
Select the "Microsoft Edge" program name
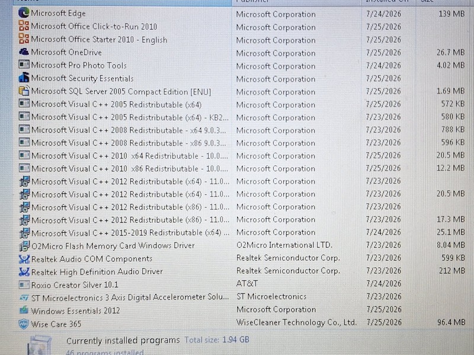click(58, 13)
